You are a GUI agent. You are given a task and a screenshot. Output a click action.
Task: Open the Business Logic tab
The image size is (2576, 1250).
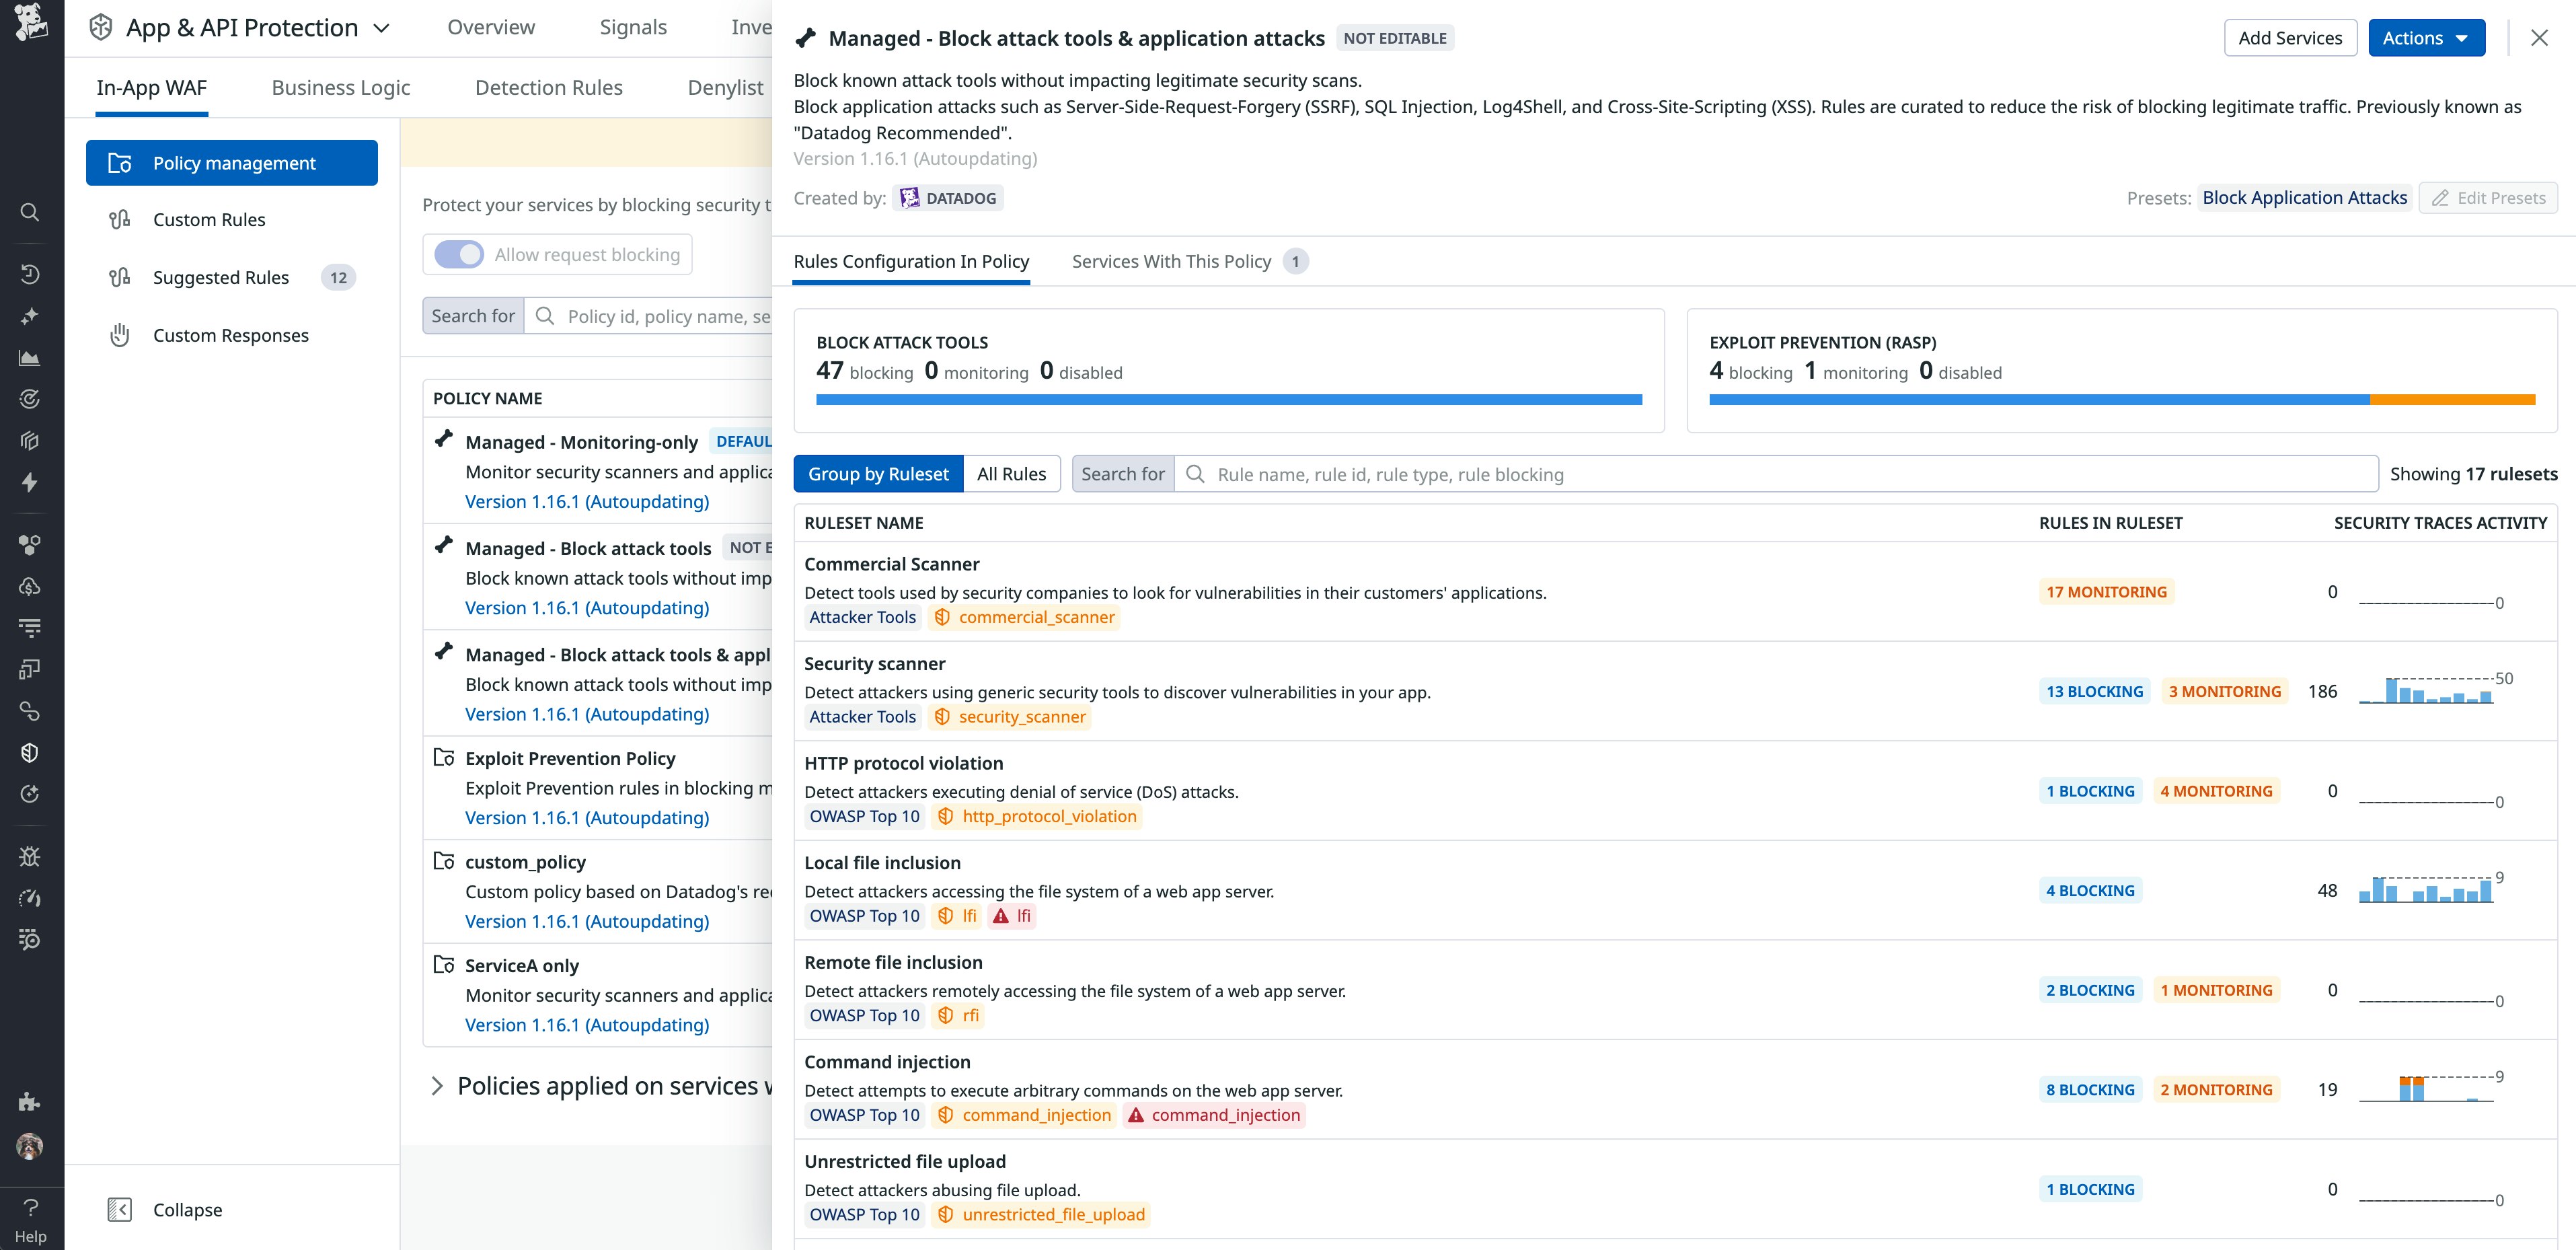341,87
